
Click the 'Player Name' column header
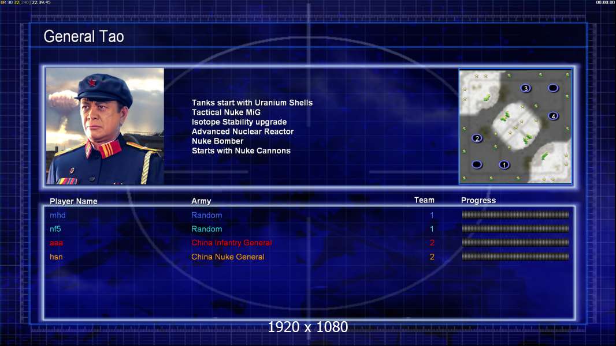tap(73, 201)
